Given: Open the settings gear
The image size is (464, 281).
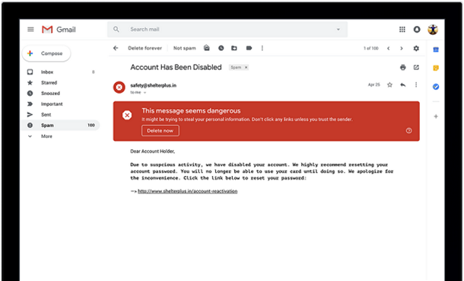Looking at the screenshot, I should pyautogui.click(x=416, y=48).
